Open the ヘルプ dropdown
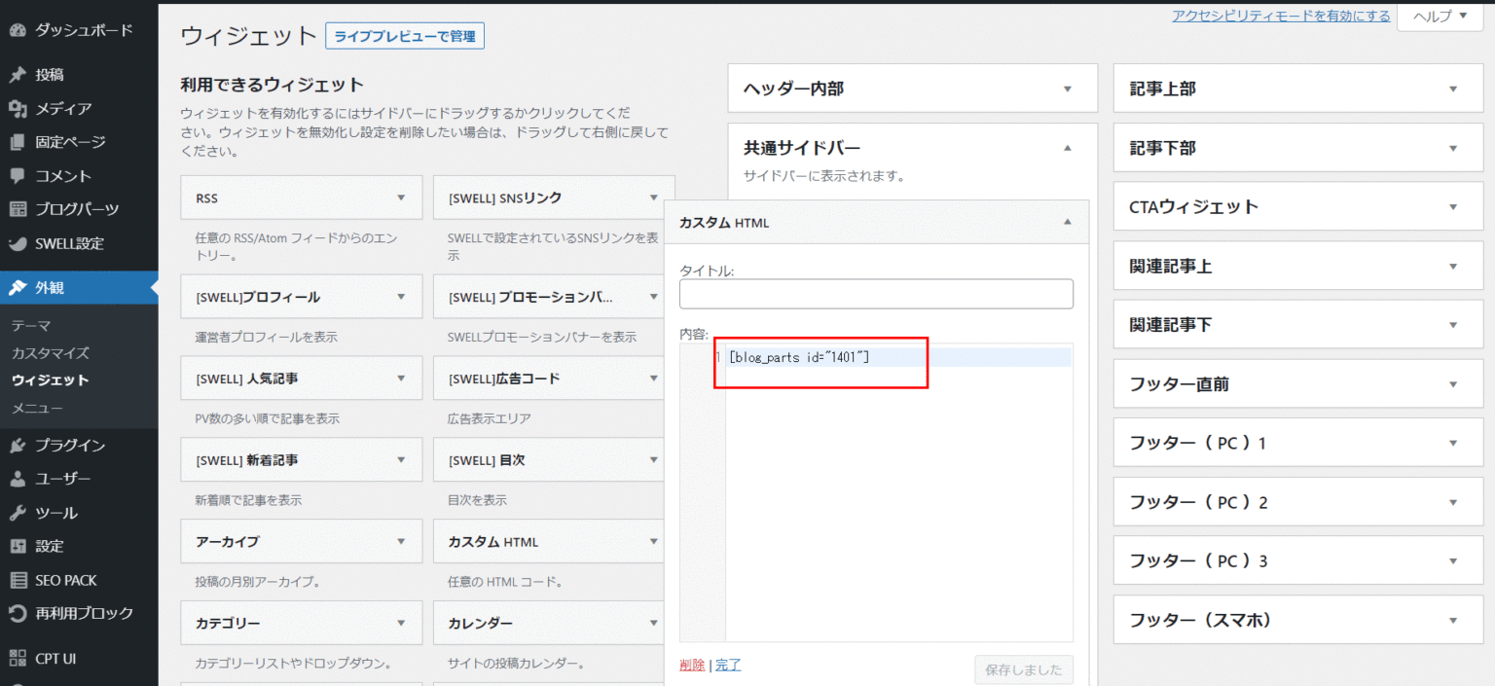The width and height of the screenshot is (1495, 686). [1440, 16]
